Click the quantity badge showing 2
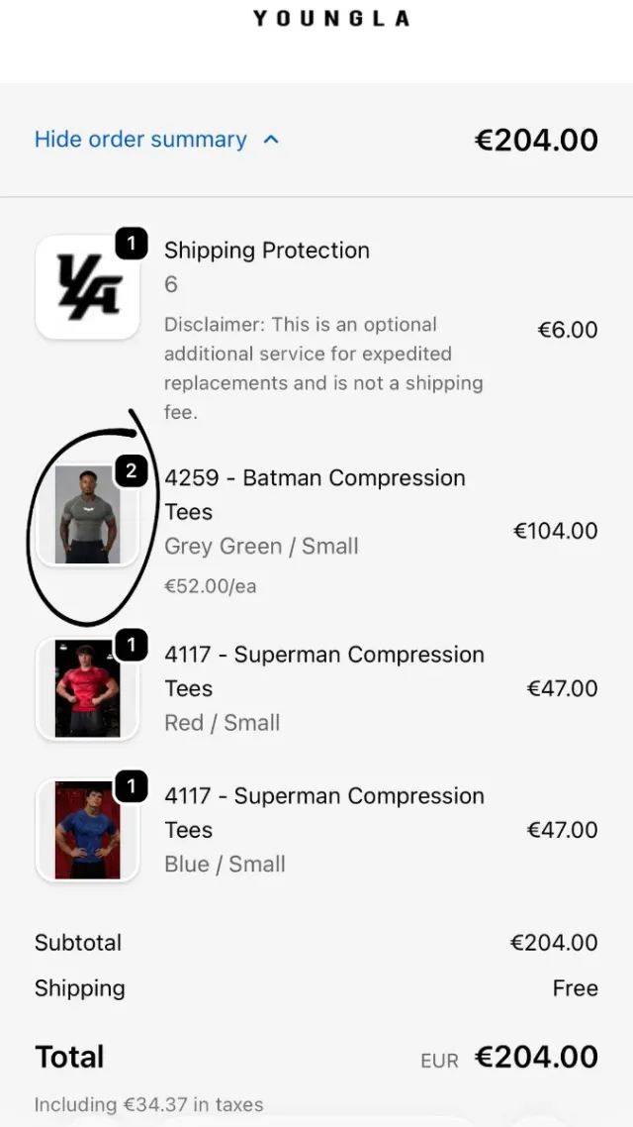This screenshot has height=1127, width=633. click(130, 471)
